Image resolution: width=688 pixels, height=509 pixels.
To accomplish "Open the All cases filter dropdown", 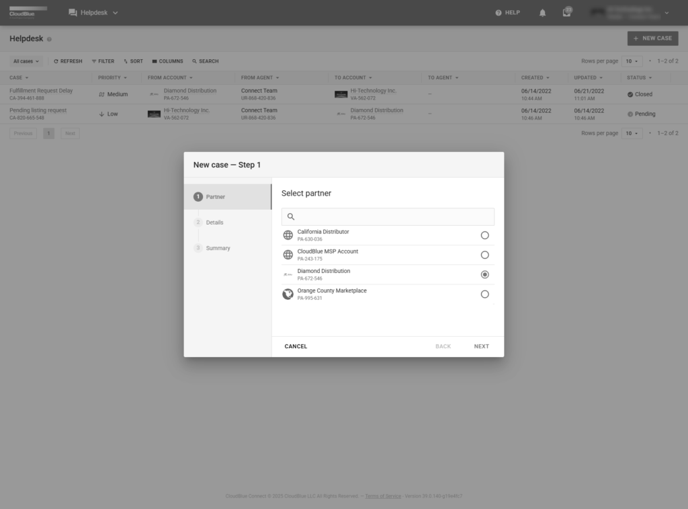I will point(26,61).
